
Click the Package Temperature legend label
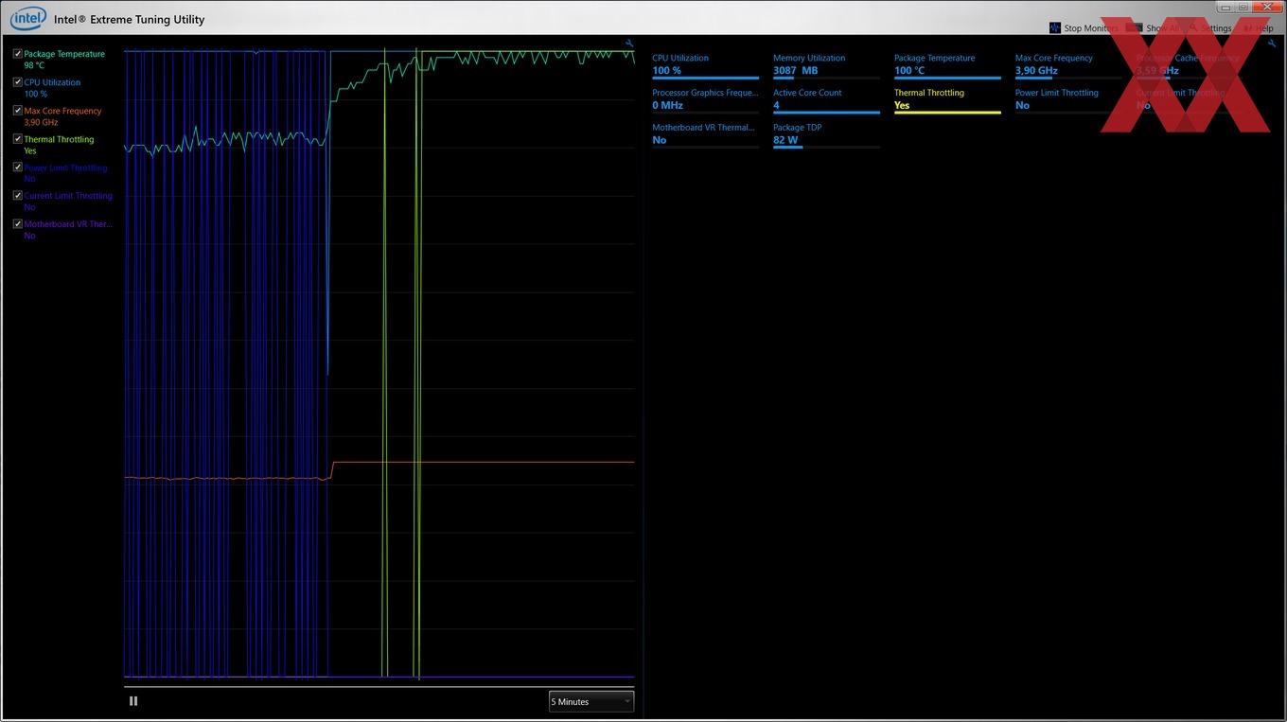(64, 54)
